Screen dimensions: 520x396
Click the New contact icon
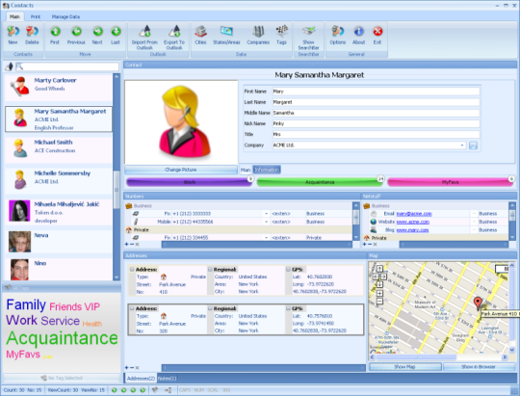point(13,35)
